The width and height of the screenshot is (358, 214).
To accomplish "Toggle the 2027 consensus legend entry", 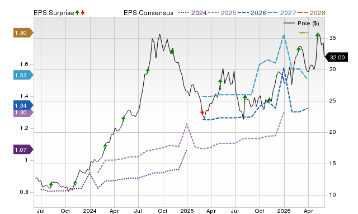I will (x=281, y=13).
